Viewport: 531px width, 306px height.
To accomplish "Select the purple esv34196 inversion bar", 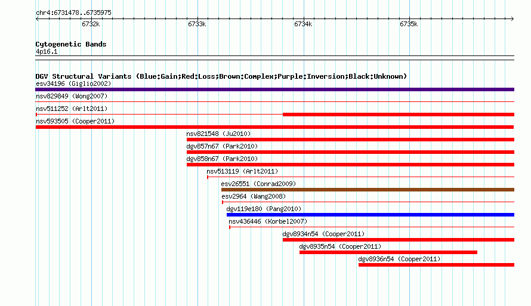I will [x=274, y=89].
